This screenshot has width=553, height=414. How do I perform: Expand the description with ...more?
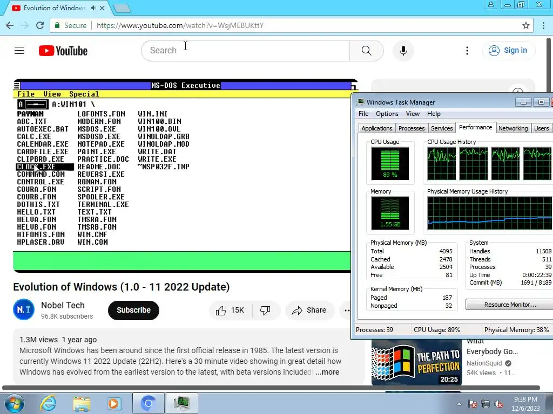pyautogui.click(x=327, y=372)
